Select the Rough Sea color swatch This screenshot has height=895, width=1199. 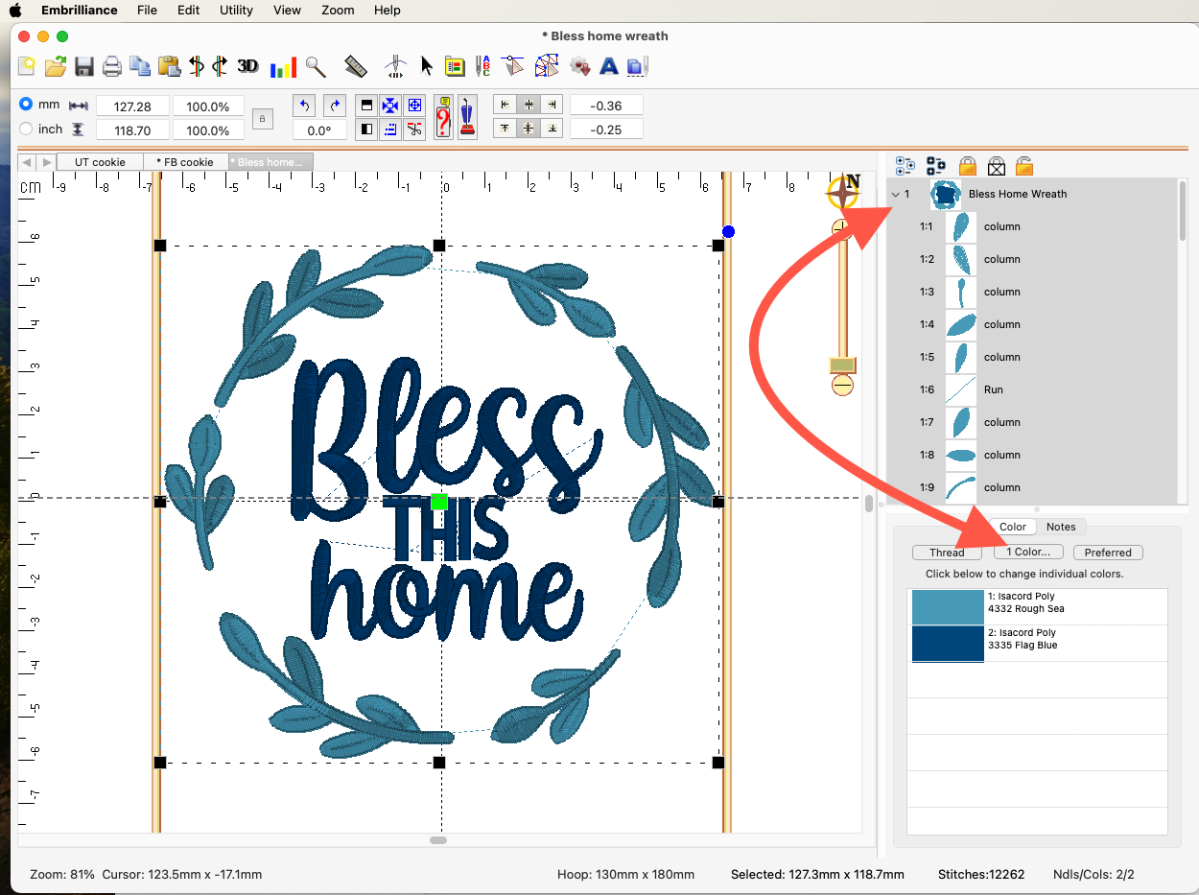click(x=947, y=606)
